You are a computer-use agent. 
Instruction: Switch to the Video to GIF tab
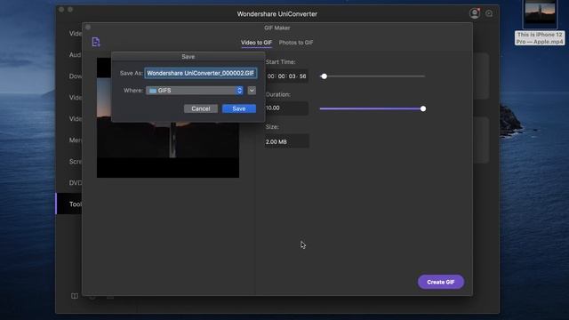257,43
